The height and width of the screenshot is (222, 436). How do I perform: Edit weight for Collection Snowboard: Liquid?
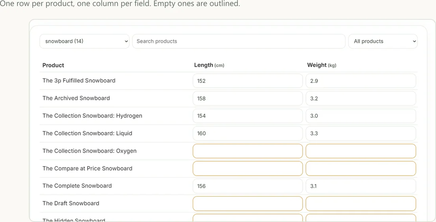(361, 134)
